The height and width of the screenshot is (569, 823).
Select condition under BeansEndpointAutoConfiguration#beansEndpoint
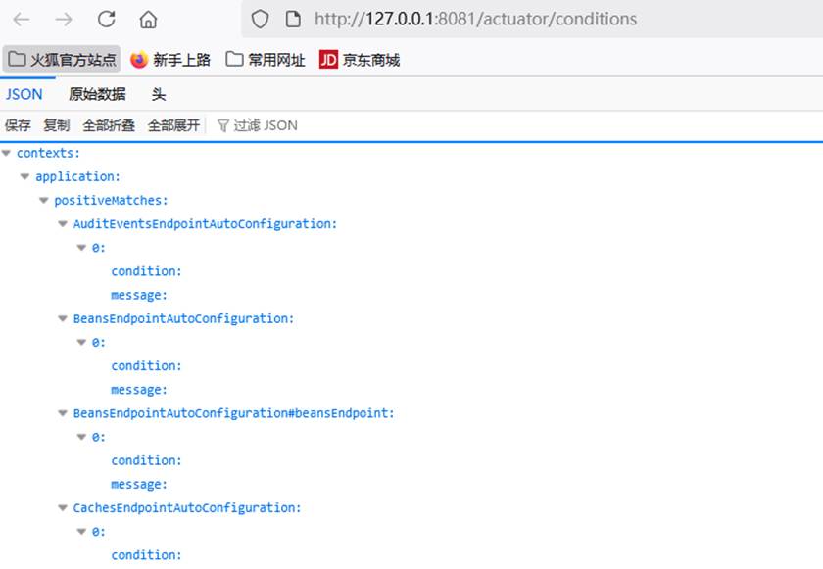[x=146, y=460]
